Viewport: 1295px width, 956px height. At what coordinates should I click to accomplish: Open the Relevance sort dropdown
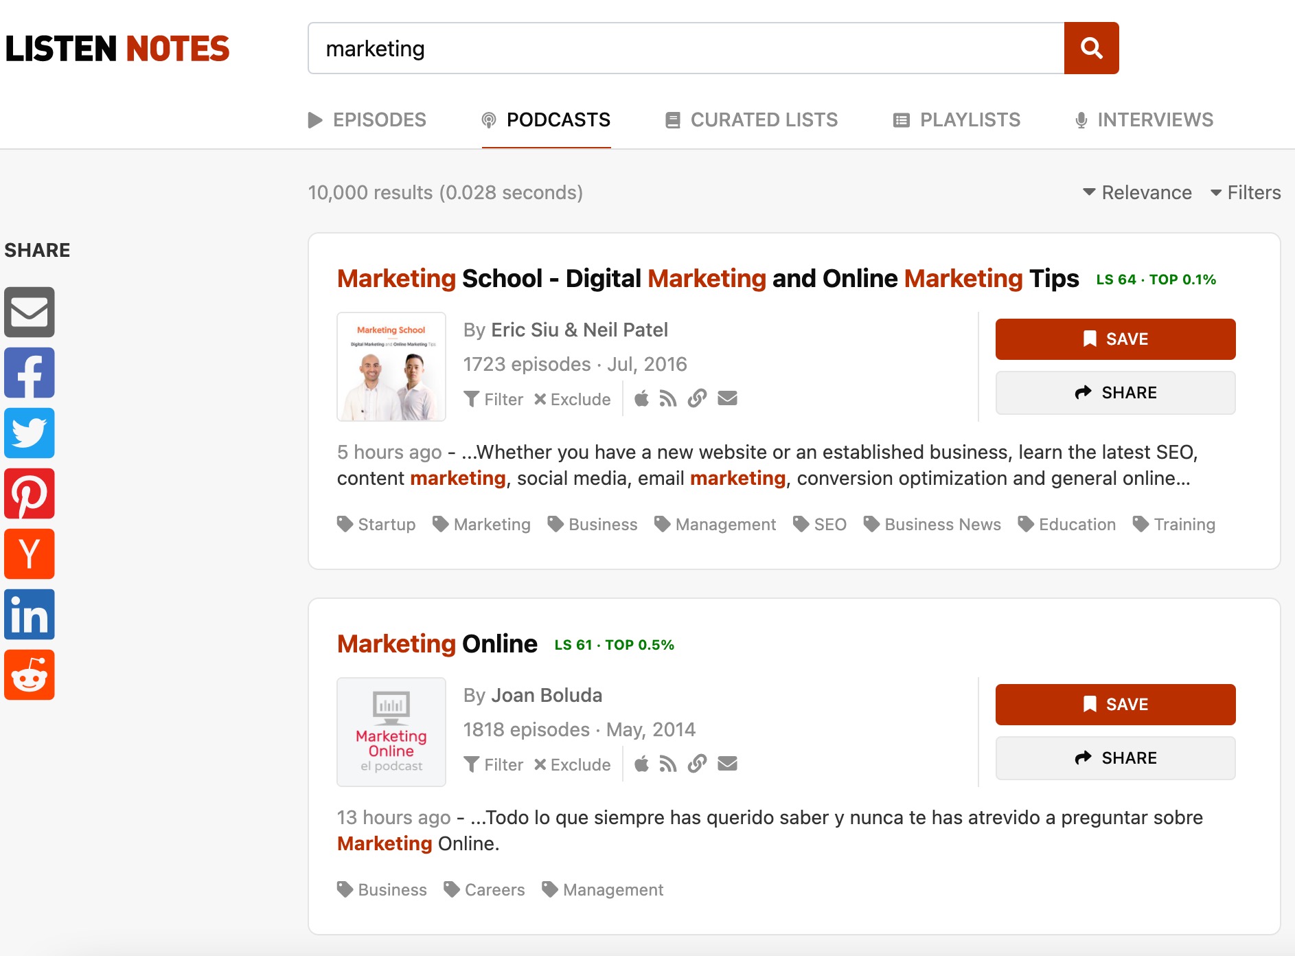(x=1137, y=192)
